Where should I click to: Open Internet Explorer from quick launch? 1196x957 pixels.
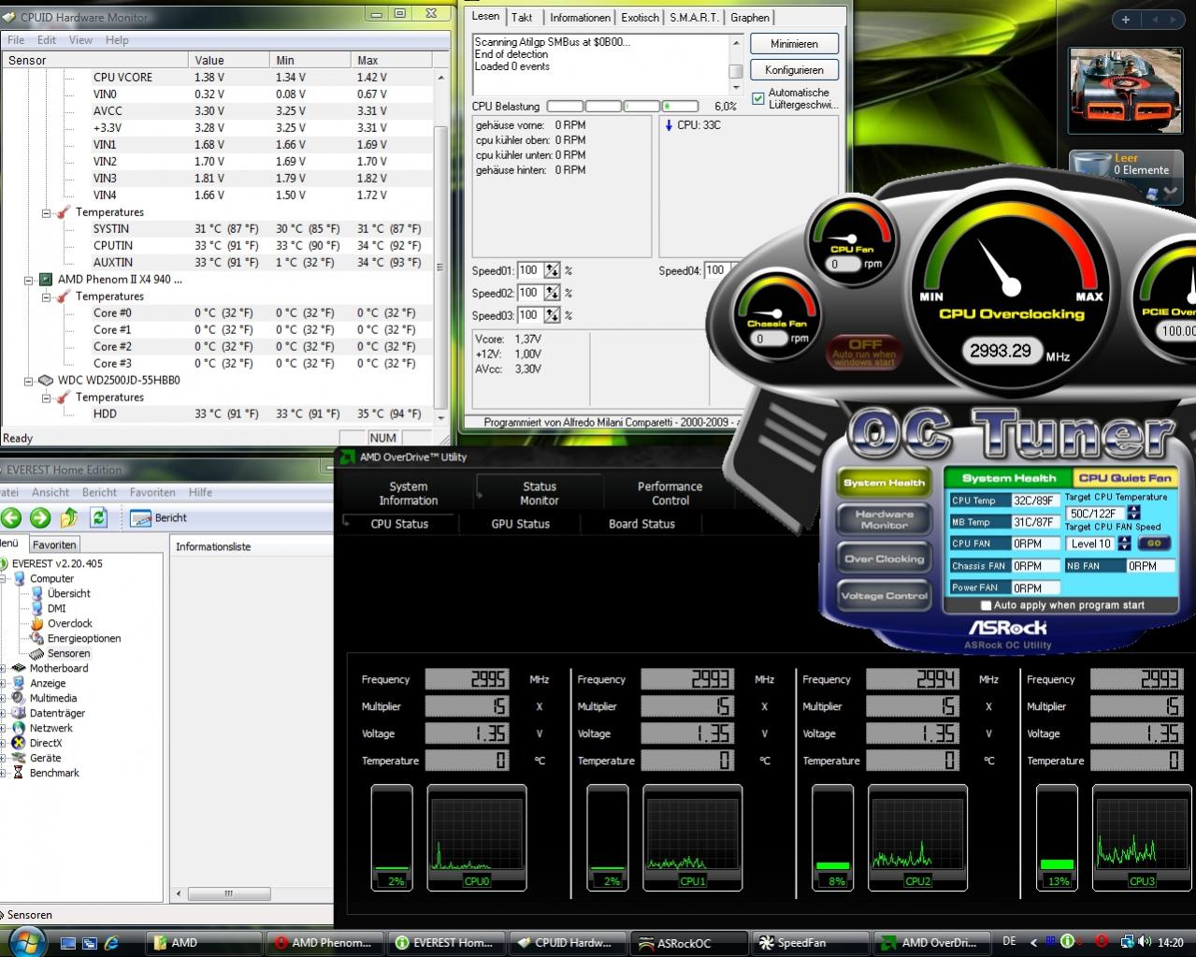[111, 943]
